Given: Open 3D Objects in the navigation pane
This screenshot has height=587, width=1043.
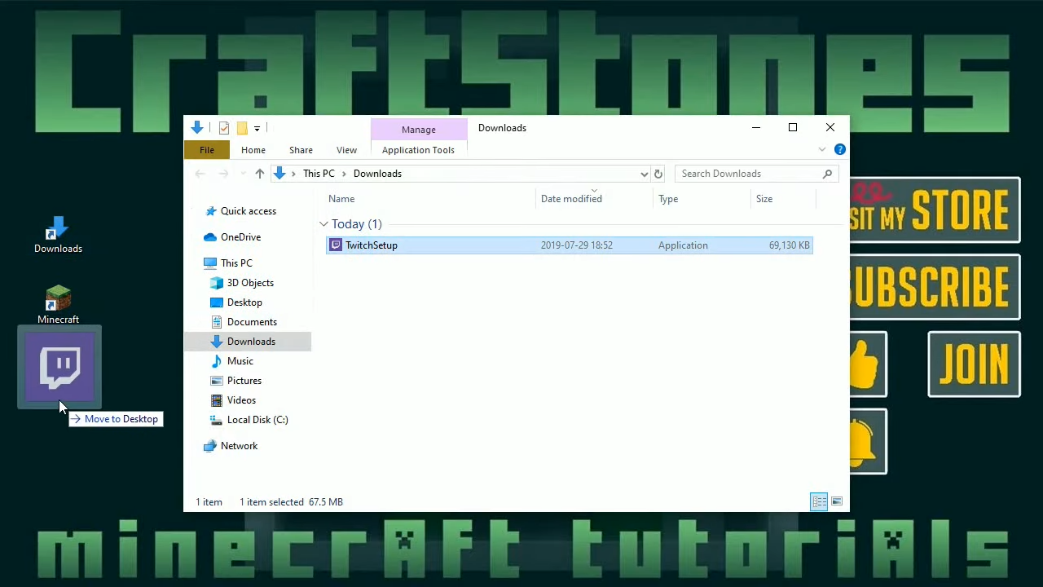Looking at the screenshot, I should (x=250, y=283).
